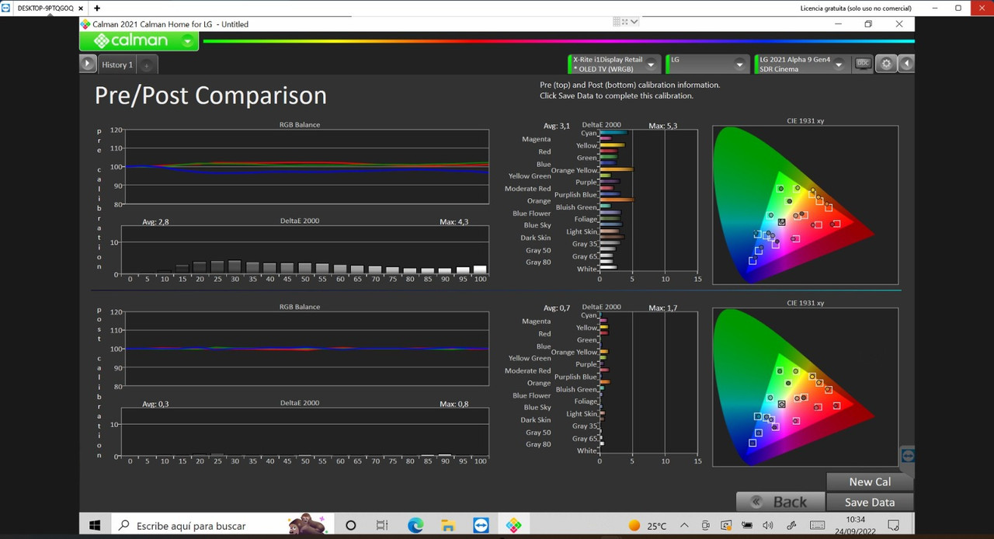This screenshot has height=539, width=994.
Task: Click pre-calibration Cyan DeltaE bar
Action: pos(613,133)
